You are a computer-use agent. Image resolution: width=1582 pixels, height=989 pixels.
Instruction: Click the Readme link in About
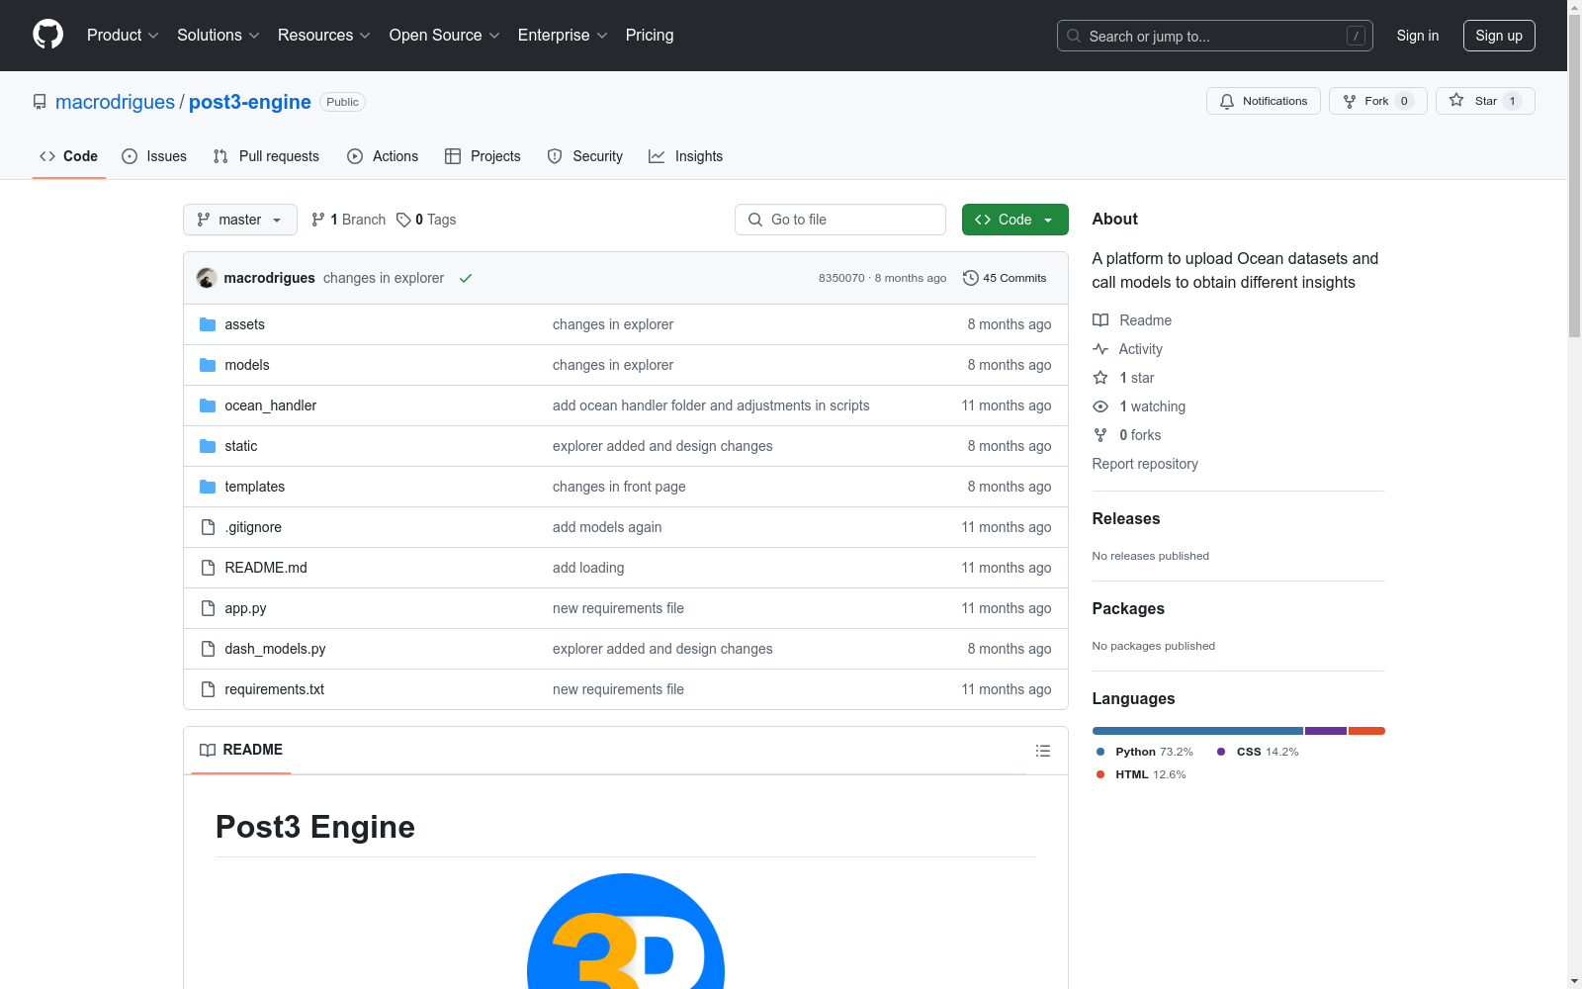(1132, 320)
